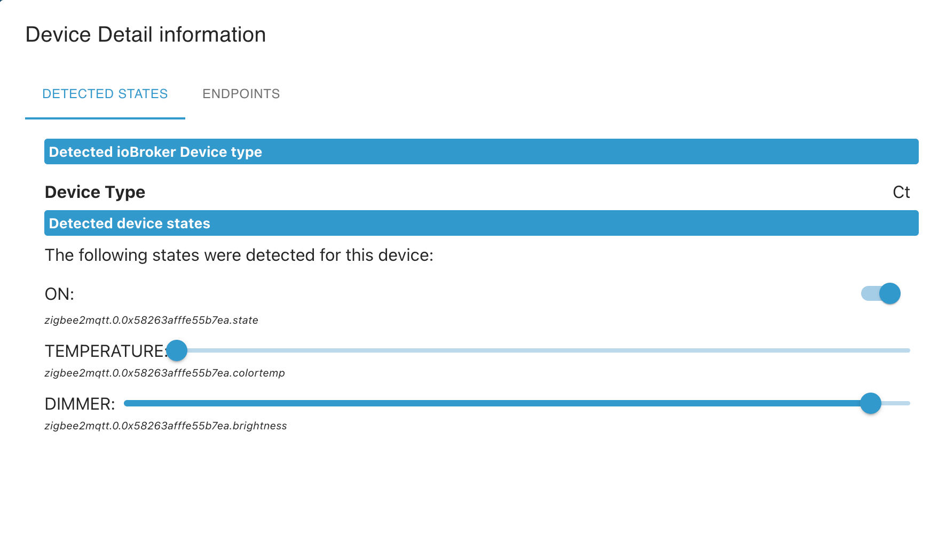Select the Device Type label
The image size is (946, 559).
click(95, 192)
